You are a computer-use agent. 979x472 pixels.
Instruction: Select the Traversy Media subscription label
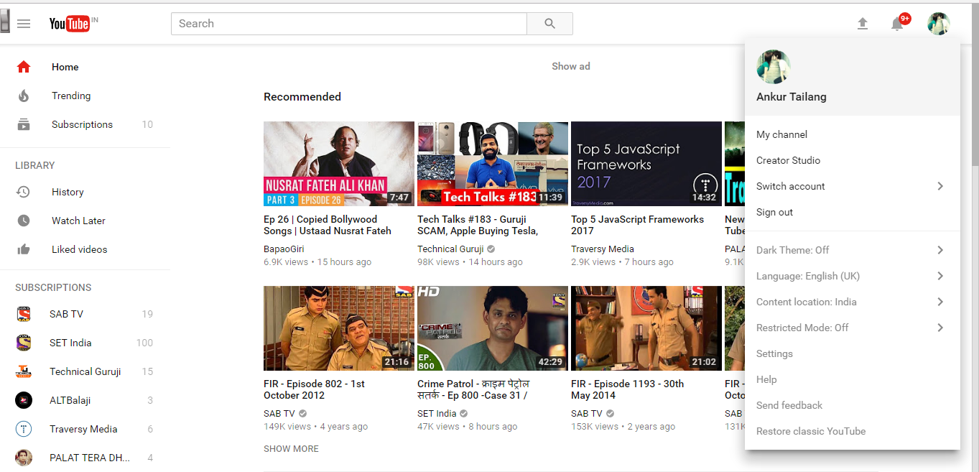pyautogui.click(x=83, y=429)
